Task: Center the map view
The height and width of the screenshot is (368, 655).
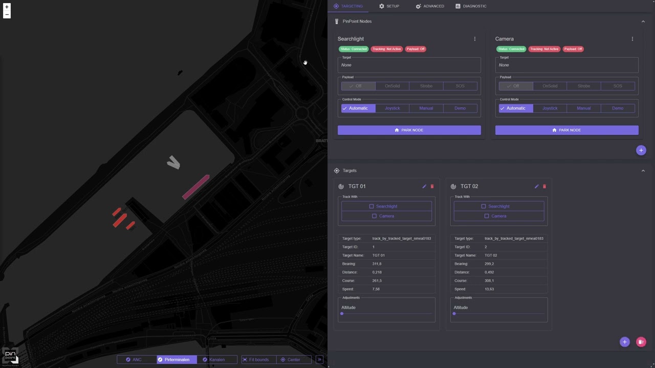Action: (294, 360)
